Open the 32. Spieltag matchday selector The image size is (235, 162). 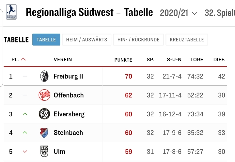point(220,13)
